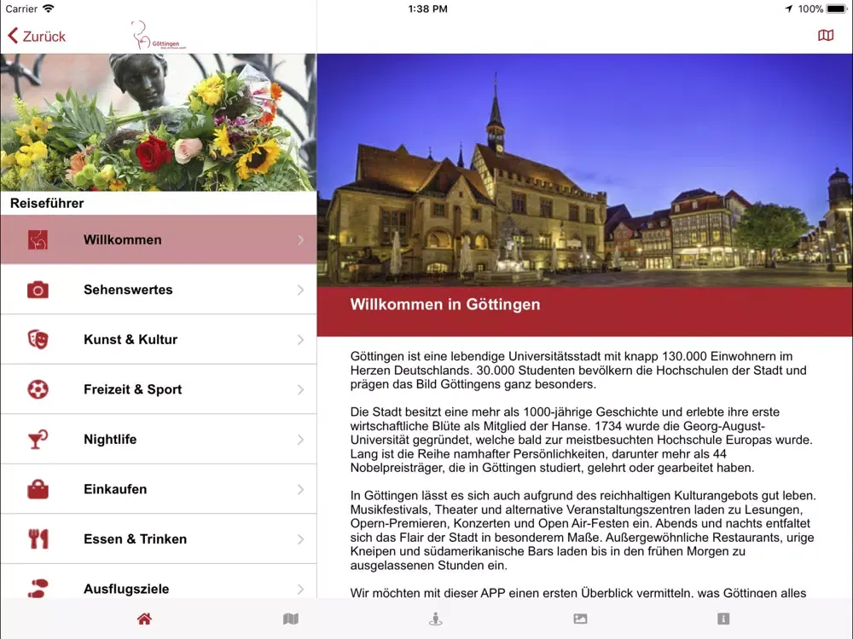
Task: Tap the Göttingen logo in header
Action: [x=159, y=35]
